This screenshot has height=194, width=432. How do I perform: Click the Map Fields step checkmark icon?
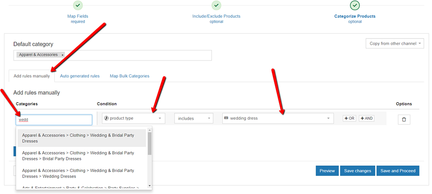(78, 5)
